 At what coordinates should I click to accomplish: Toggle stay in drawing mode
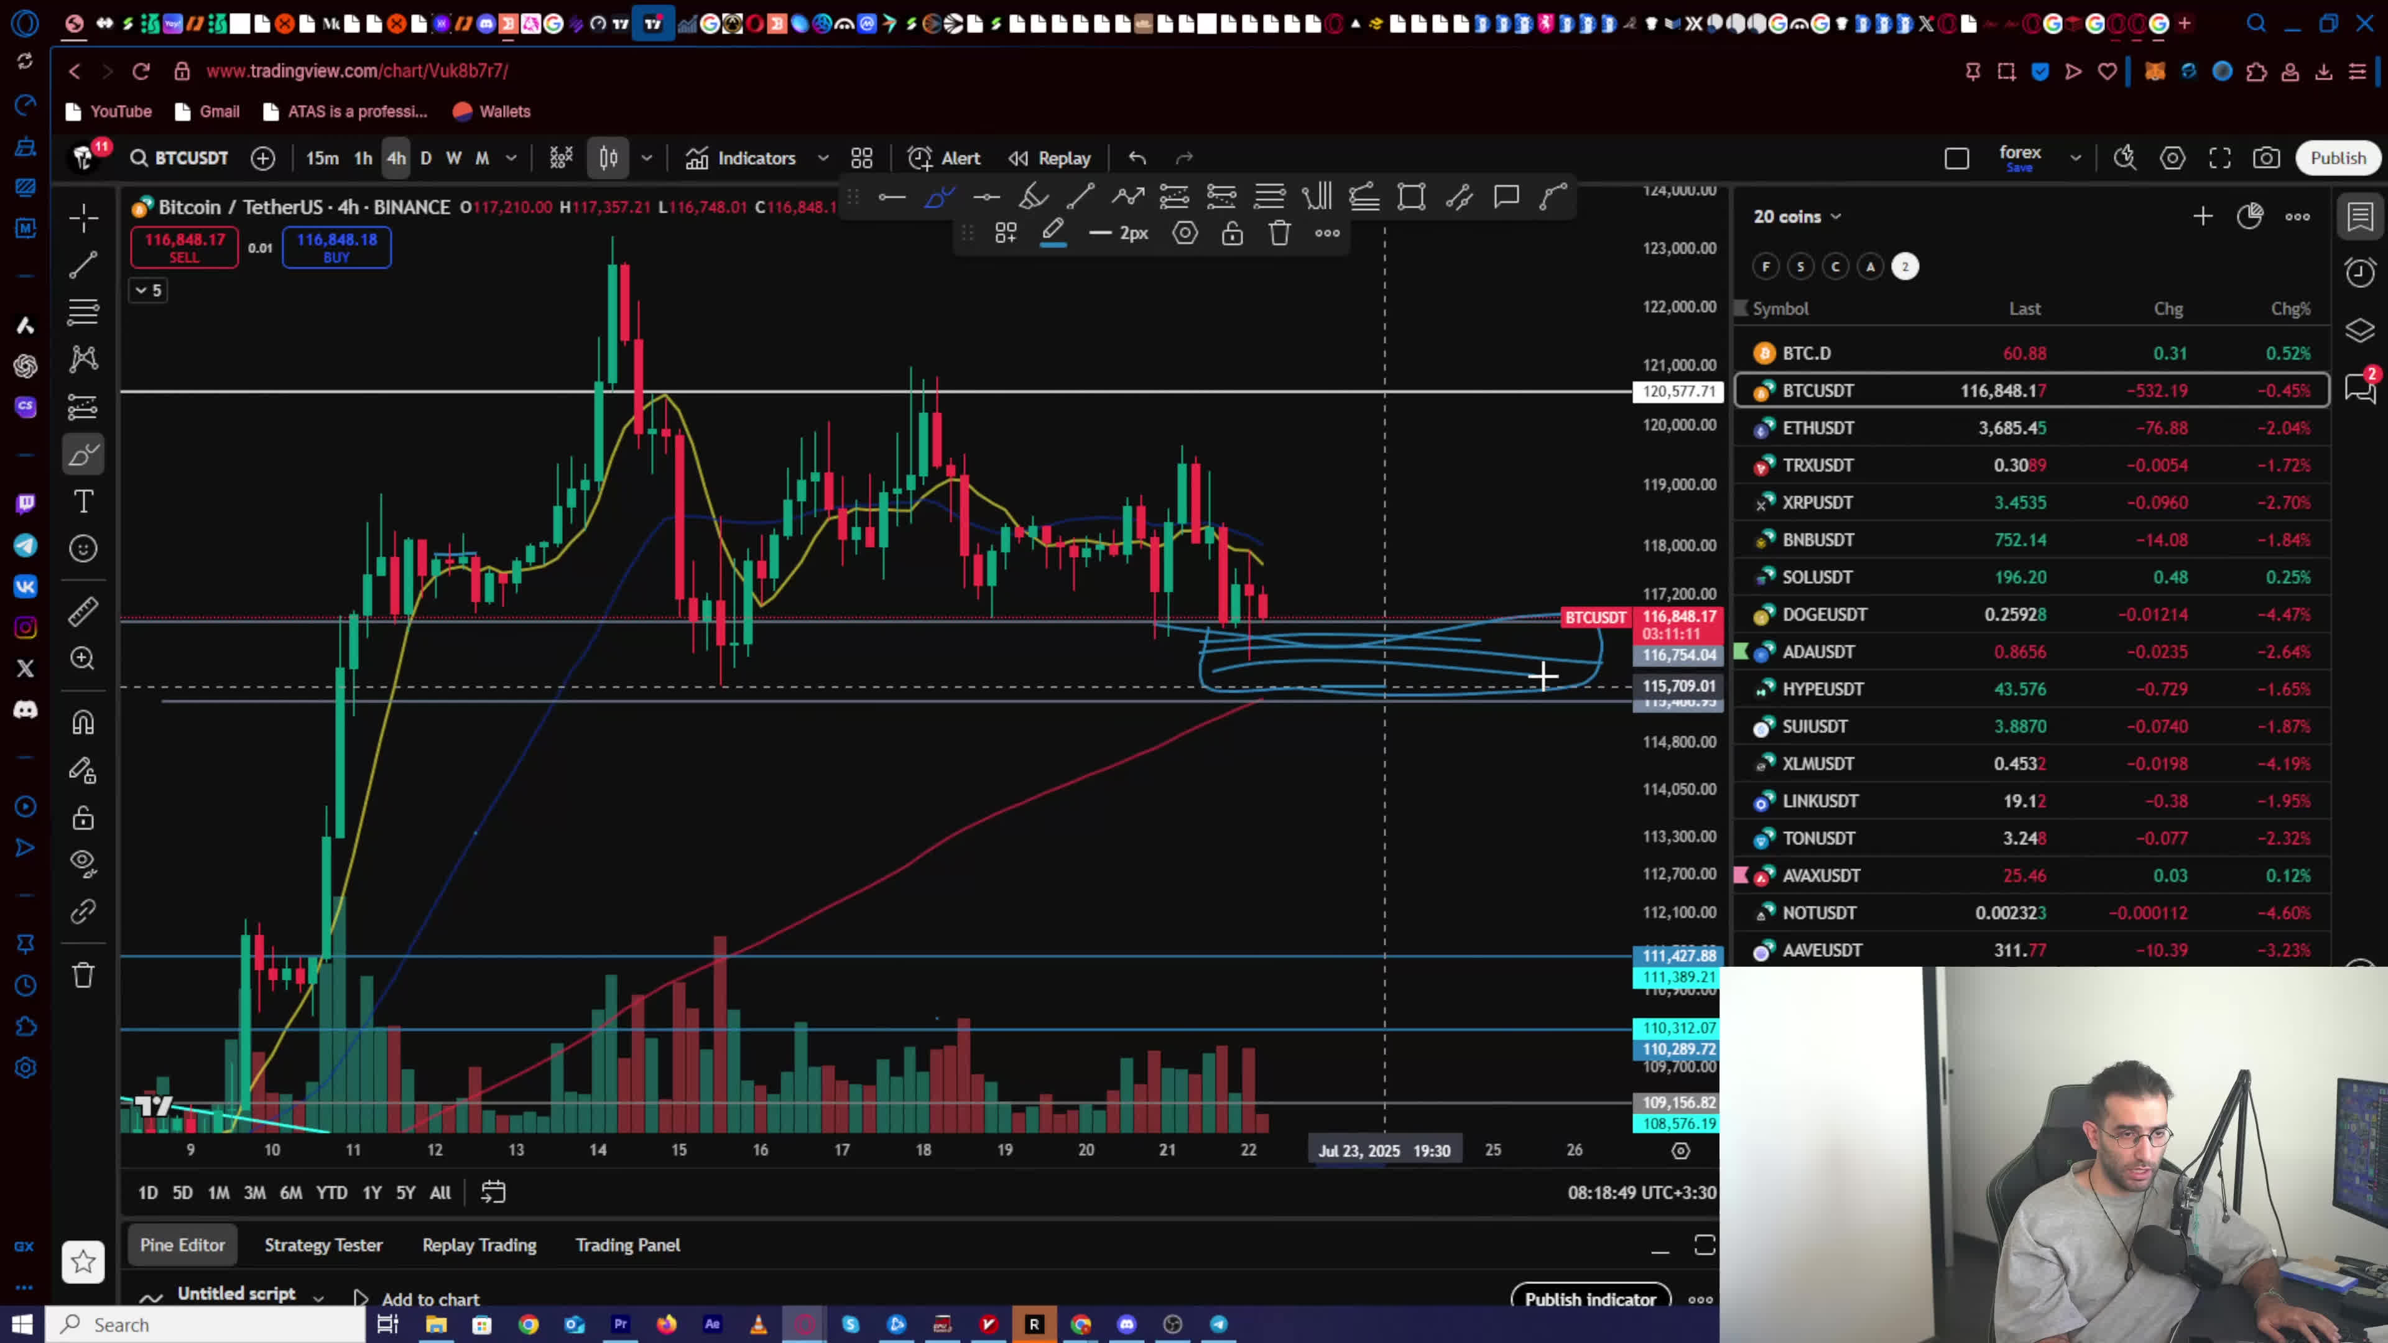(83, 770)
